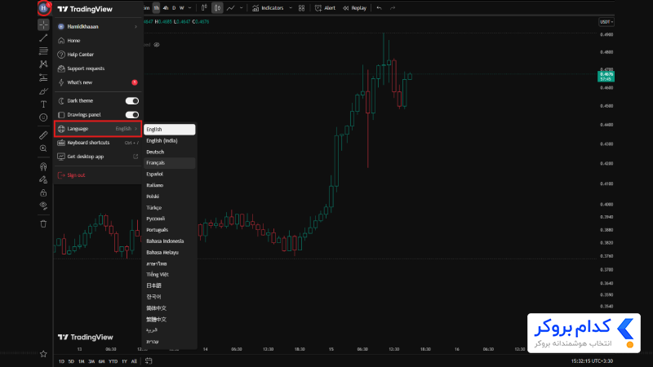Select the Text tool in left toolbar
Viewport: 653px width, 367px height.
[43, 104]
